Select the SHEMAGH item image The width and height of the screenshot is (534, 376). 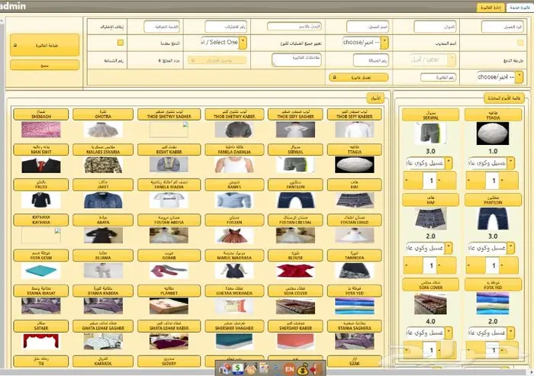pos(40,130)
